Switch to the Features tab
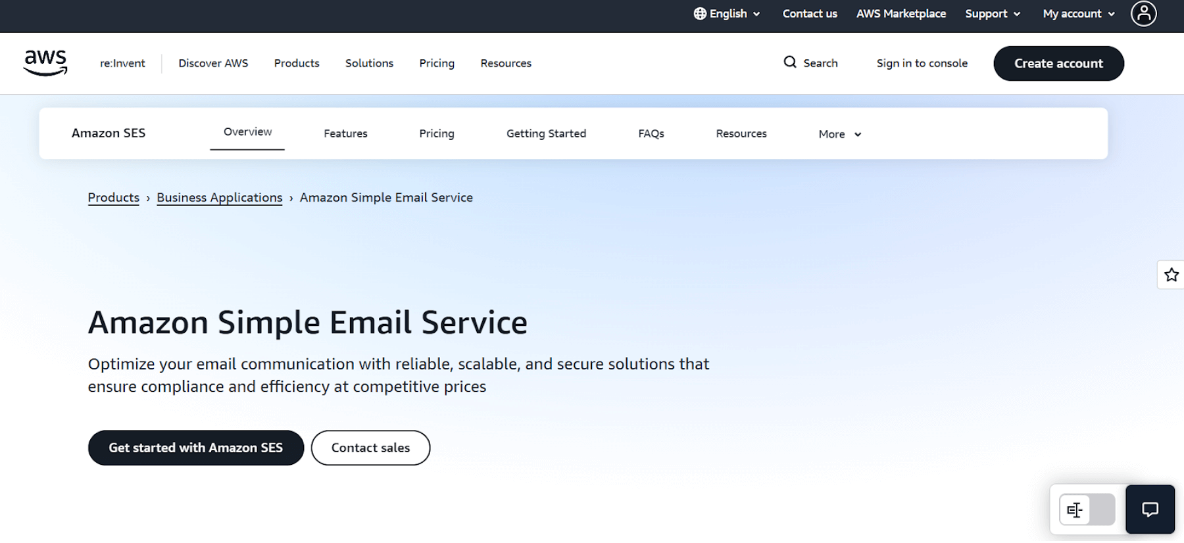 pos(345,133)
